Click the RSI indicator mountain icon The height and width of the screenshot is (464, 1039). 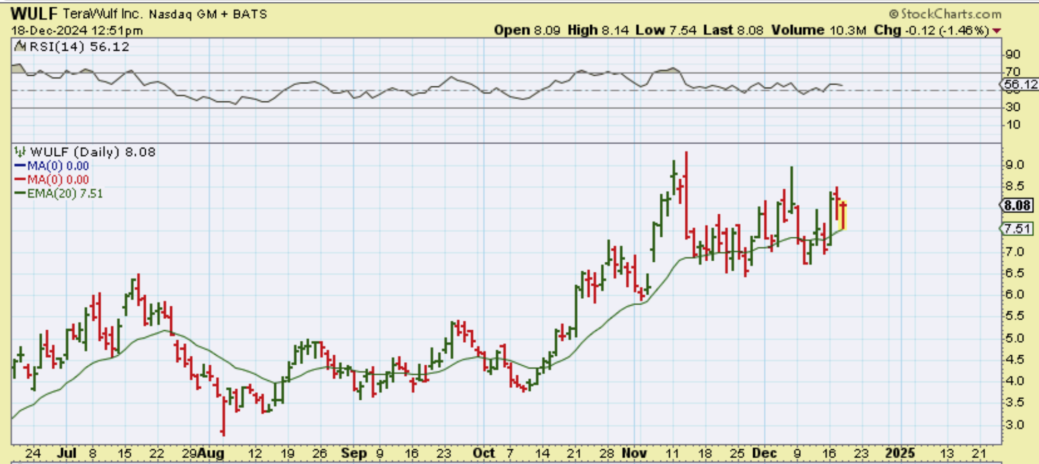point(20,47)
